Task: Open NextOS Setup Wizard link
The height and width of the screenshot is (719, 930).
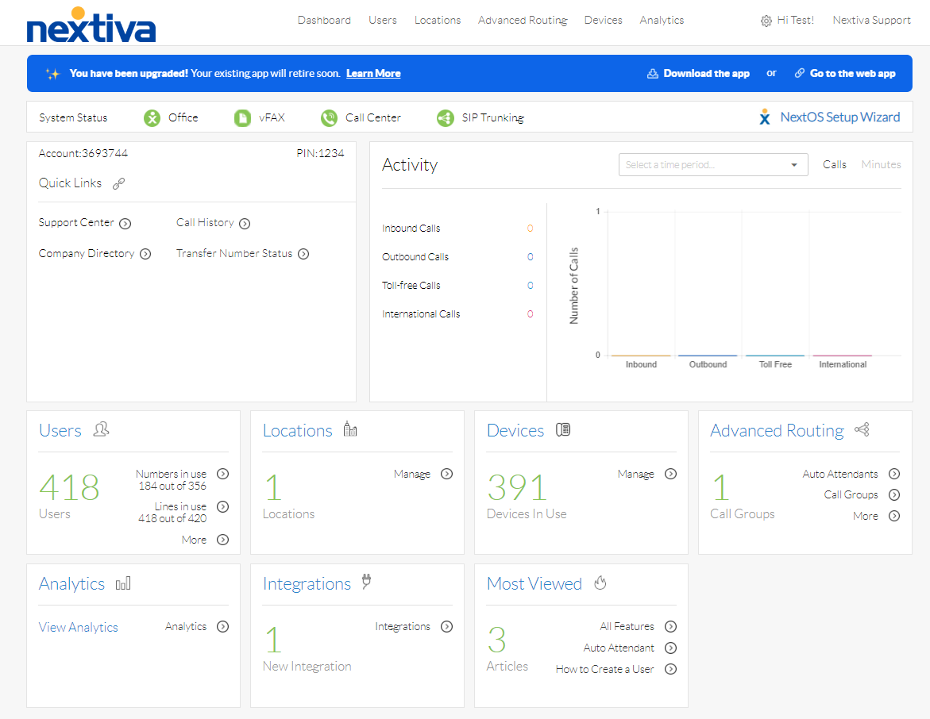Action: 839,117
